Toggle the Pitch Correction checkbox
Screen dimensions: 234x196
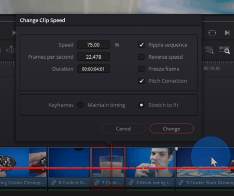pos(142,81)
